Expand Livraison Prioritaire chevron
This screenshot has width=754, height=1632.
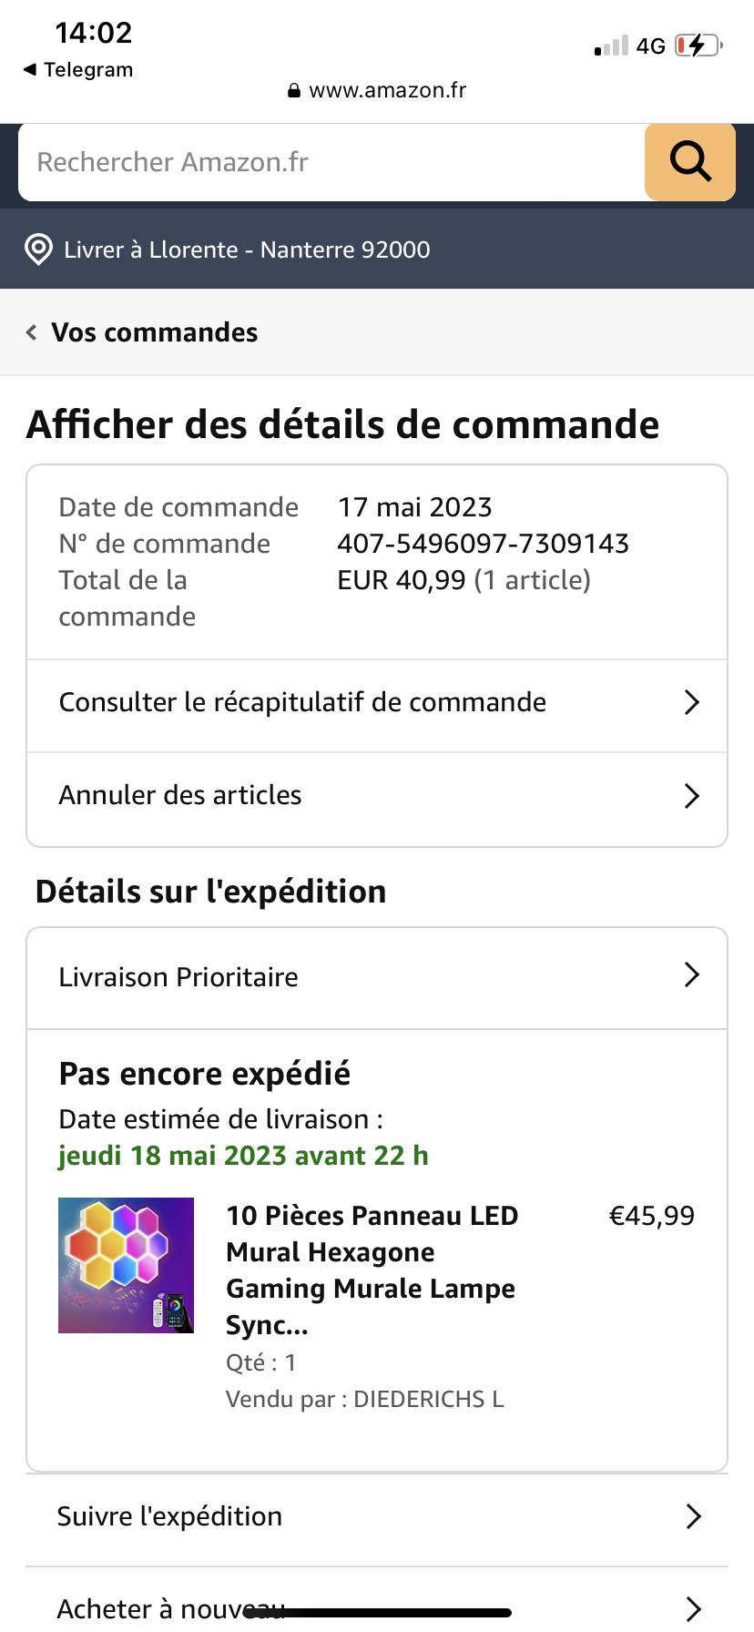(691, 975)
